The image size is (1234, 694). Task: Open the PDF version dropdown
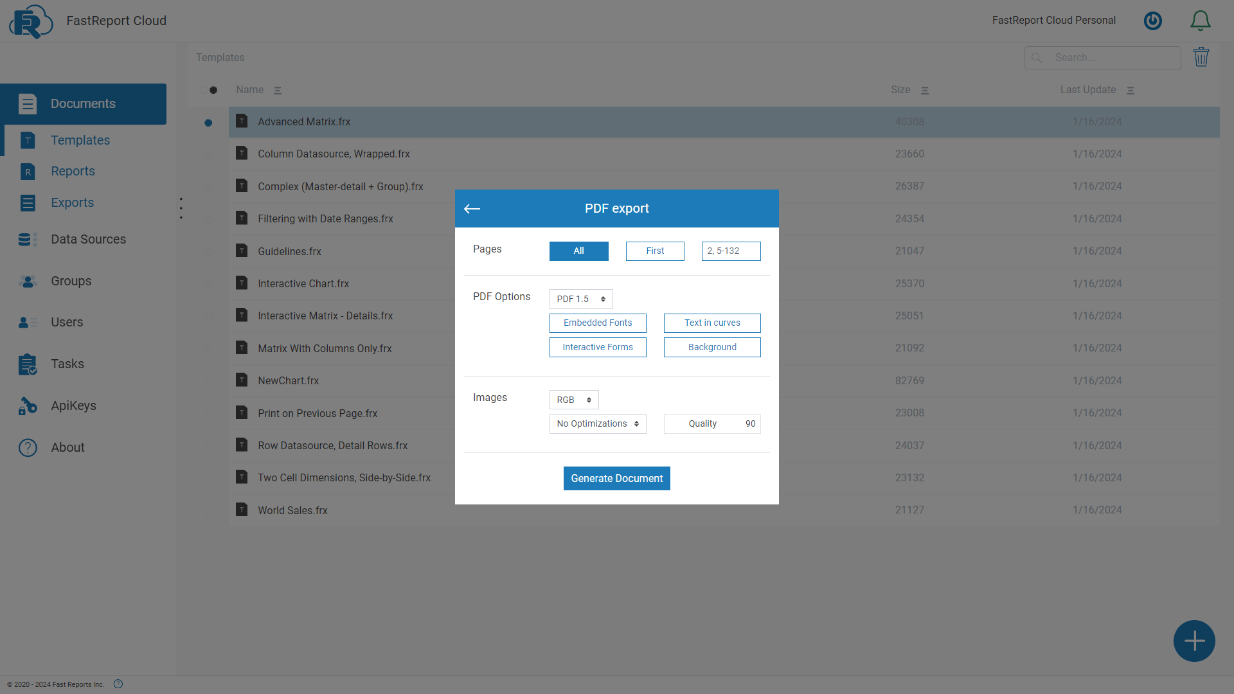pyautogui.click(x=580, y=298)
